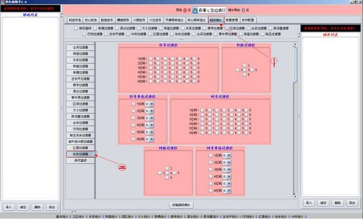Click the 有事儿您Q我 contact button
This screenshot has height=219, width=363.
click(209, 10)
